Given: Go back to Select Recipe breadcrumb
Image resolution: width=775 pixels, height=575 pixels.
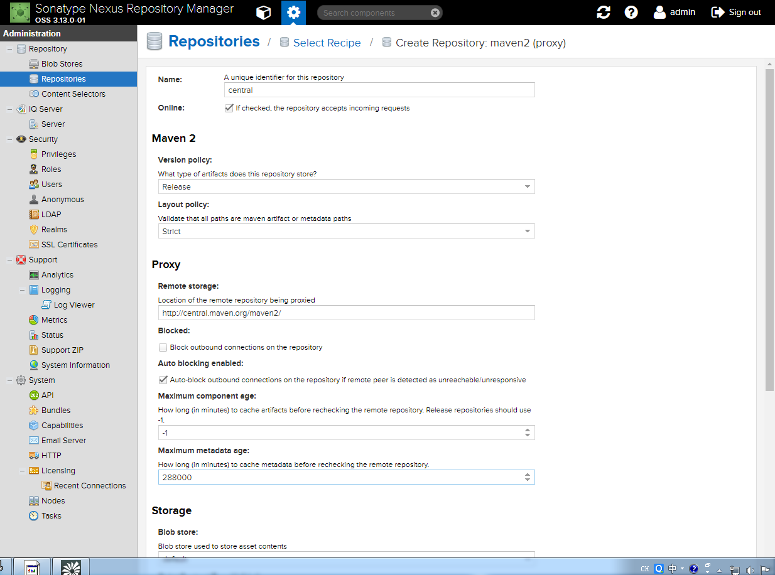Looking at the screenshot, I should coord(327,43).
